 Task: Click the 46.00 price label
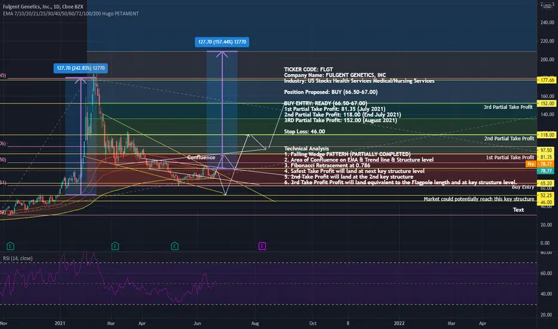pos(546,202)
